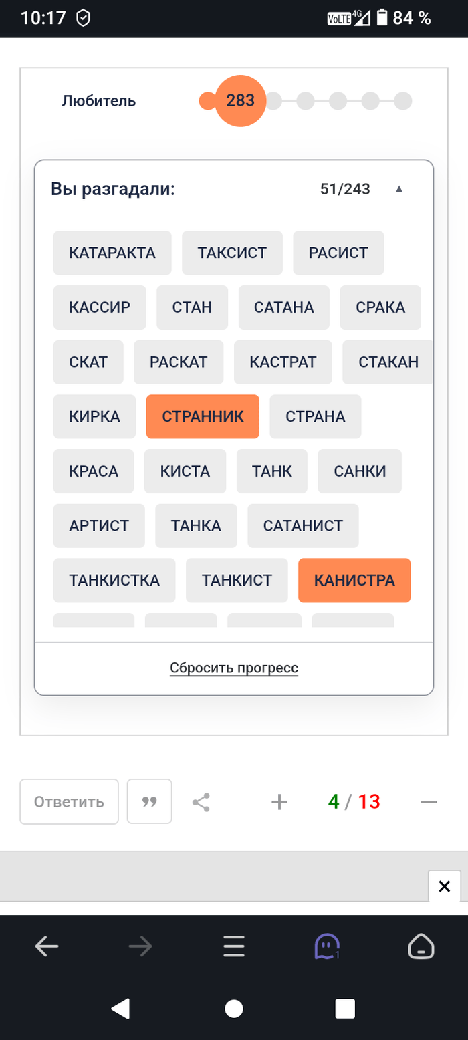Screen dimensions: 468x1040
Task: Close the ad banner with X
Action: click(x=444, y=886)
